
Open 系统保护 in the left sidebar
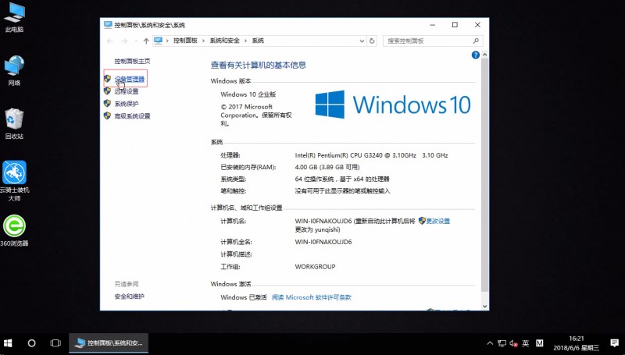[x=127, y=104]
